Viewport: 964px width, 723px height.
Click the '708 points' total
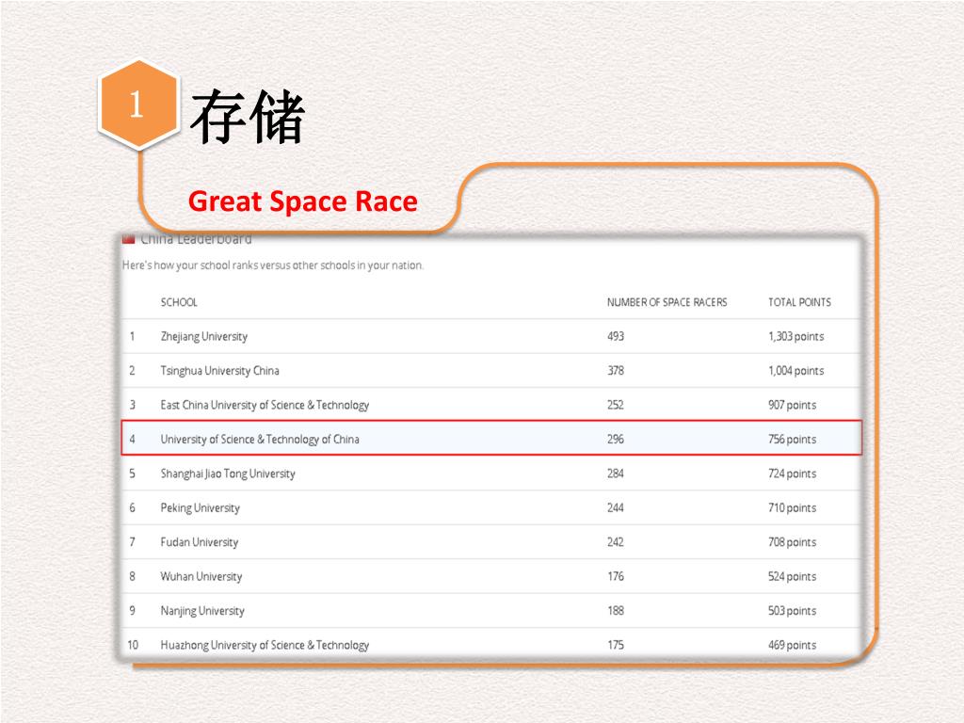point(793,542)
